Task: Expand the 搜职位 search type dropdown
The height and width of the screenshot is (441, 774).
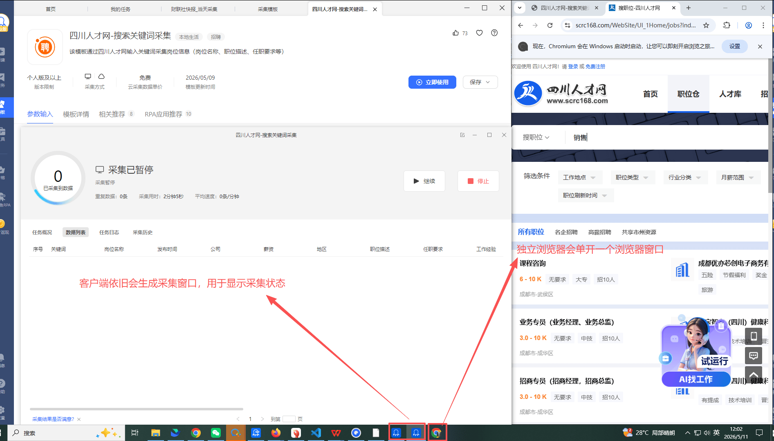Action: coord(536,137)
